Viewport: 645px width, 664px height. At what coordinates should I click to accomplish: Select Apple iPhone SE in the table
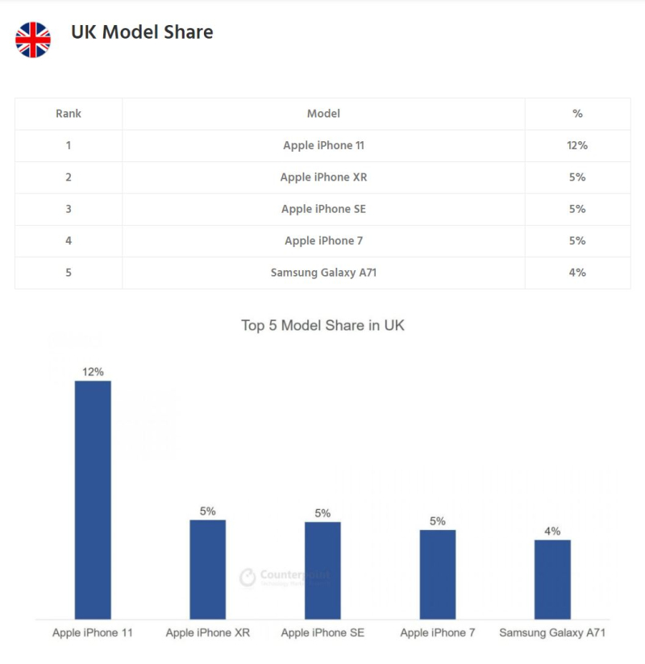[x=323, y=209]
